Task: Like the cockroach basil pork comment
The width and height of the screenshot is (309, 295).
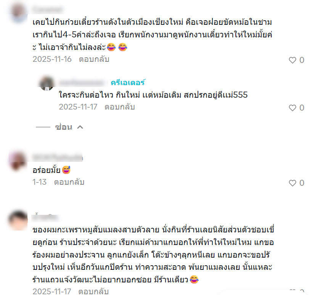Action: tap(293, 291)
